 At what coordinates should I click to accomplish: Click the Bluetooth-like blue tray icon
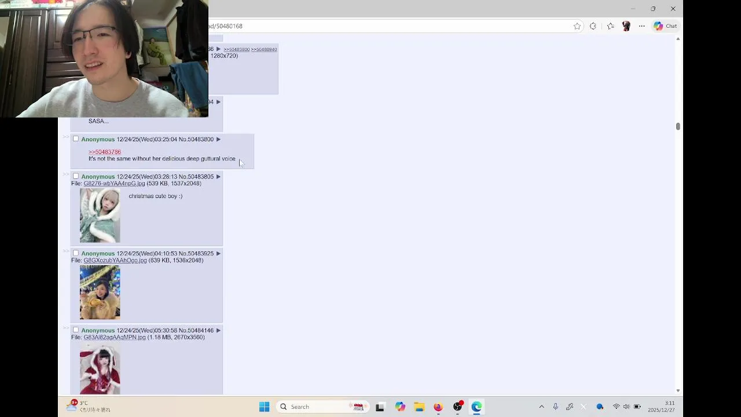click(x=600, y=407)
